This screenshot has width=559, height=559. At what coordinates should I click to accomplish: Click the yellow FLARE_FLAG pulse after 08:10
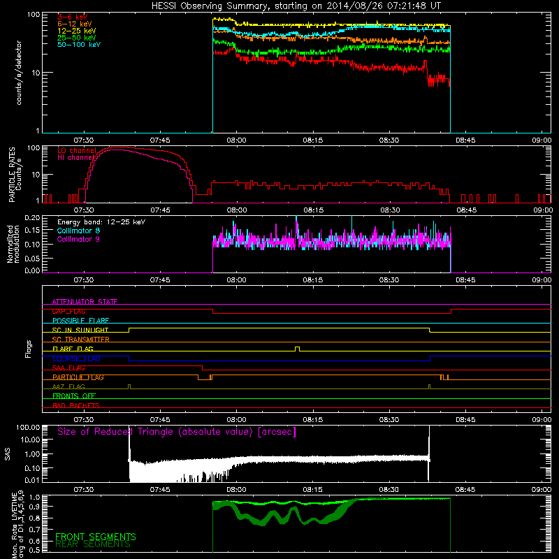(298, 349)
